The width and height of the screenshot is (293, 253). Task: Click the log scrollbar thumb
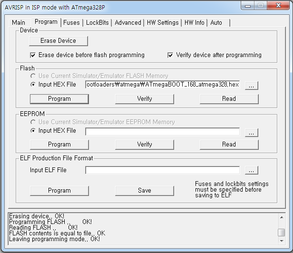point(282,233)
